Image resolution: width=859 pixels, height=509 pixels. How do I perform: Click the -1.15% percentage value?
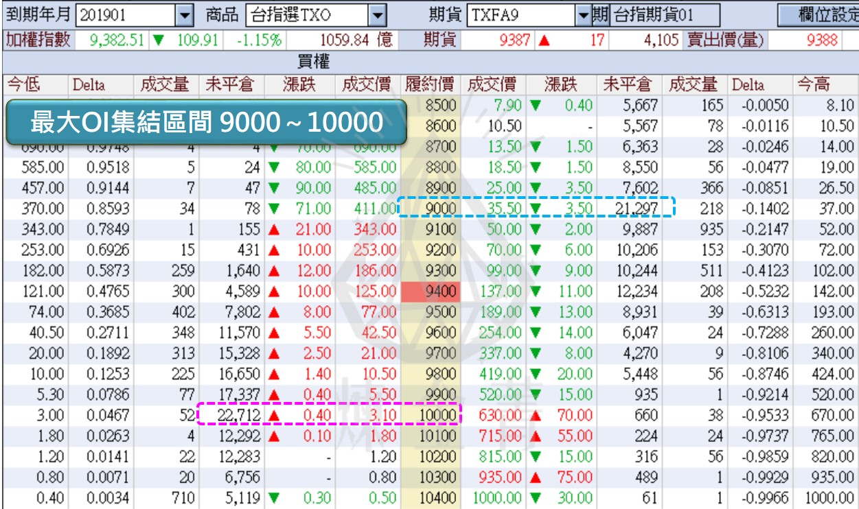(x=258, y=40)
